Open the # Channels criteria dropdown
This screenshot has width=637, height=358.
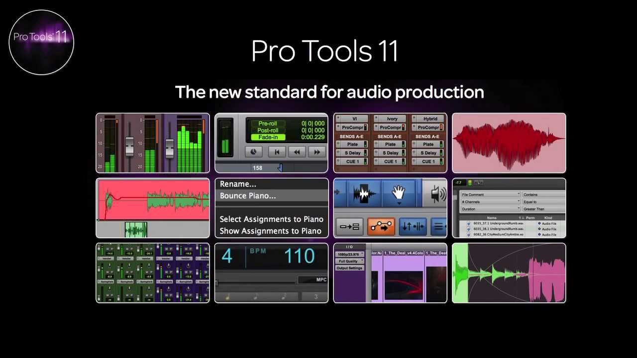tap(490, 202)
